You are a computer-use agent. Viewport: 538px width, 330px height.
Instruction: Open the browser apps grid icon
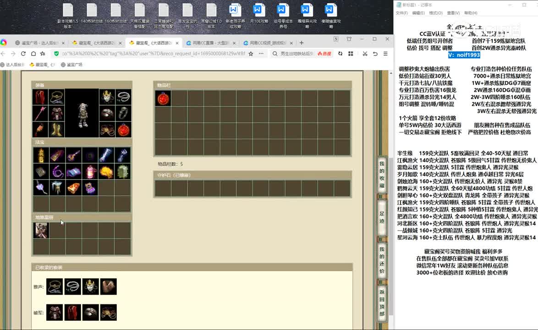point(351,54)
